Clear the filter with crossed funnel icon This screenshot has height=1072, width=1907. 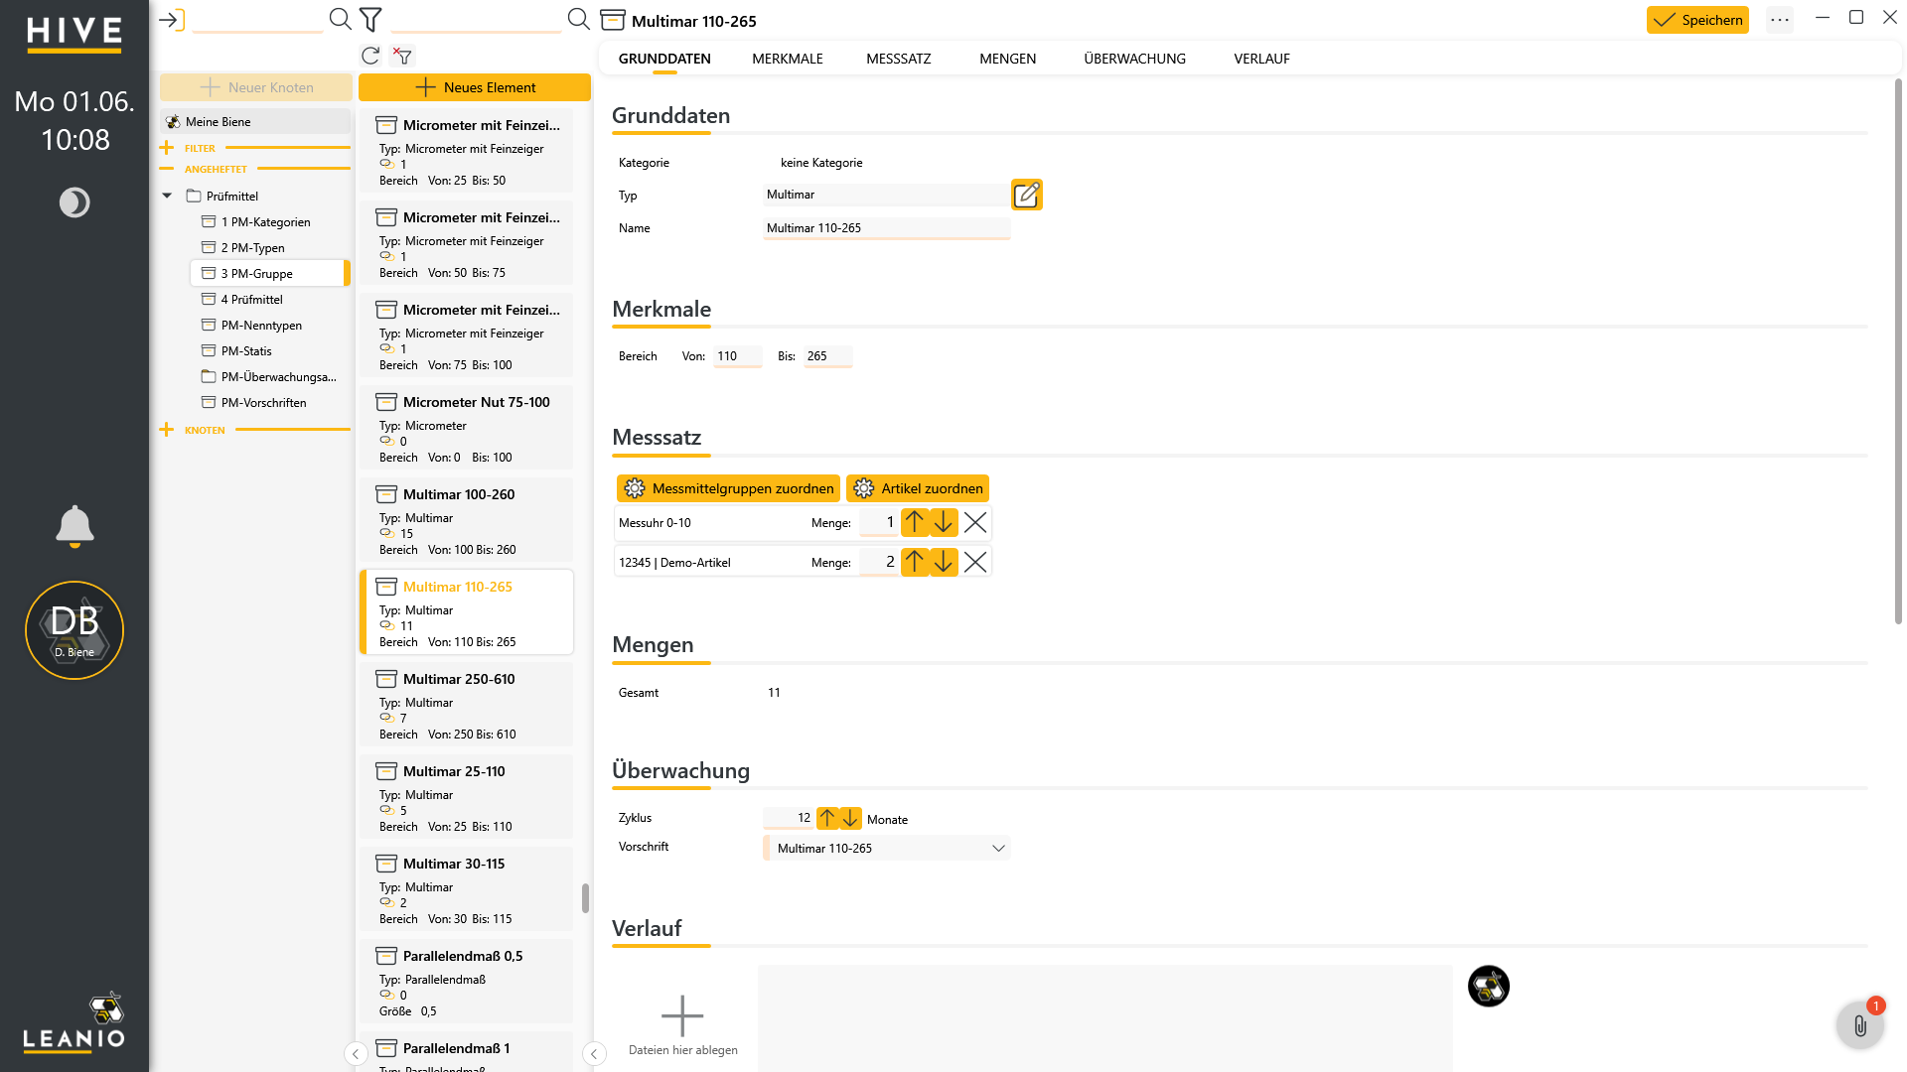coord(402,56)
